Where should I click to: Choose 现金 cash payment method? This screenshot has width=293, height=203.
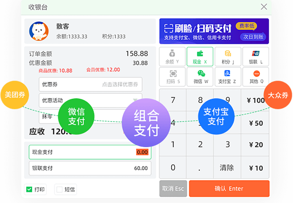click(200, 56)
